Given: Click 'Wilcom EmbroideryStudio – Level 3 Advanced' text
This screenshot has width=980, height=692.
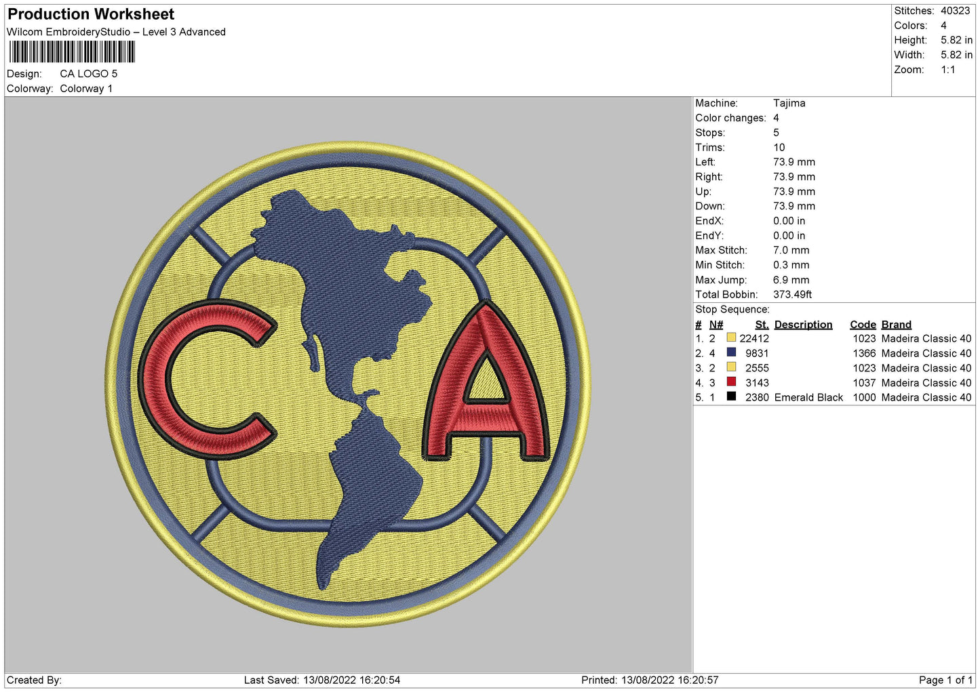Looking at the screenshot, I should 116,32.
